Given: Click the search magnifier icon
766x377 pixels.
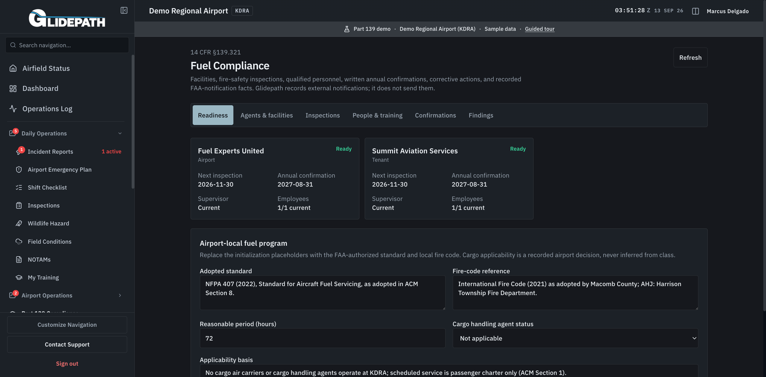Looking at the screenshot, I should pyautogui.click(x=13, y=45).
